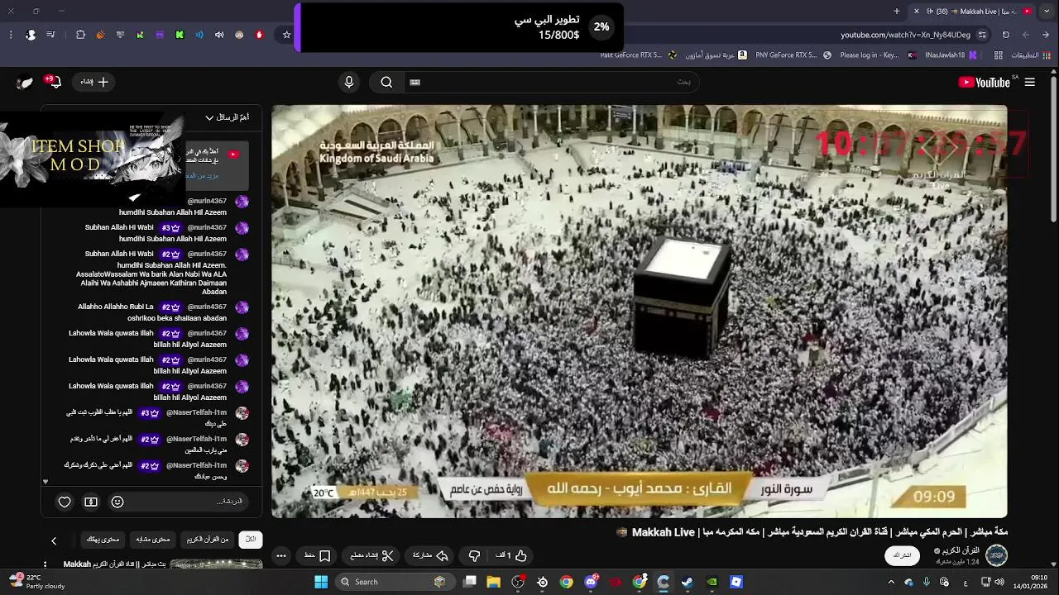Send a heart reaction in live chat

[x=65, y=502]
